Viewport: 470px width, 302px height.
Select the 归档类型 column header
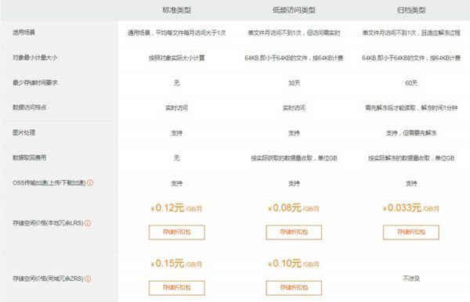click(x=411, y=10)
